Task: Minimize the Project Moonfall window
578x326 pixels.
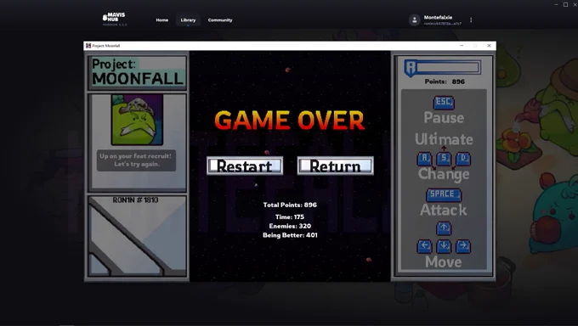Action: 462,46
